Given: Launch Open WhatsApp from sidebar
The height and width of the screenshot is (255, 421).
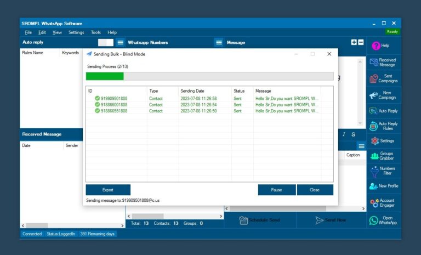Looking at the screenshot, I should point(374,220).
